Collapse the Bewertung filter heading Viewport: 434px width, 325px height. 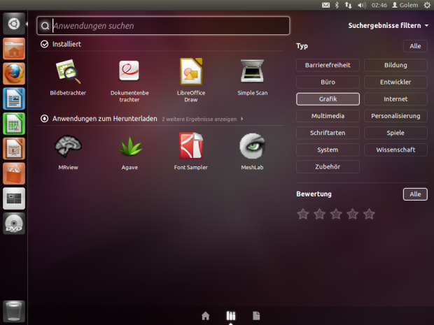pos(314,194)
